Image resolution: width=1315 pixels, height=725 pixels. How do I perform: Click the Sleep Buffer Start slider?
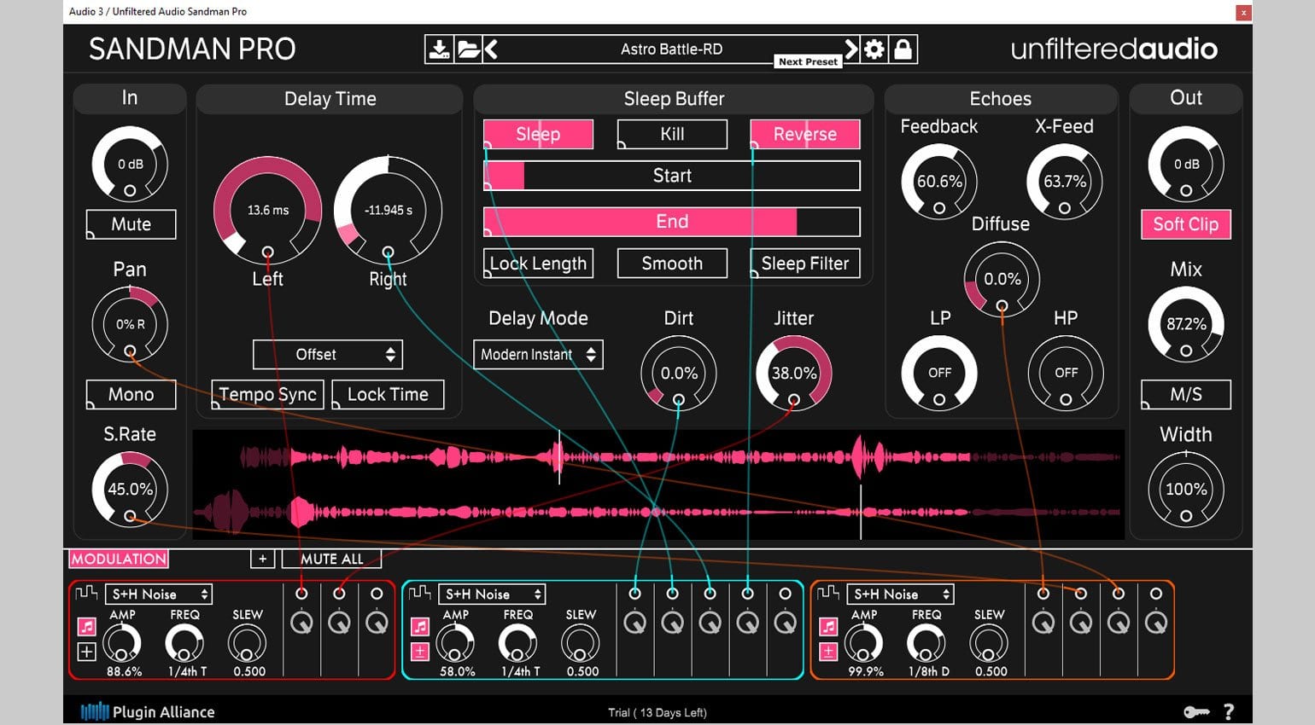(x=672, y=176)
